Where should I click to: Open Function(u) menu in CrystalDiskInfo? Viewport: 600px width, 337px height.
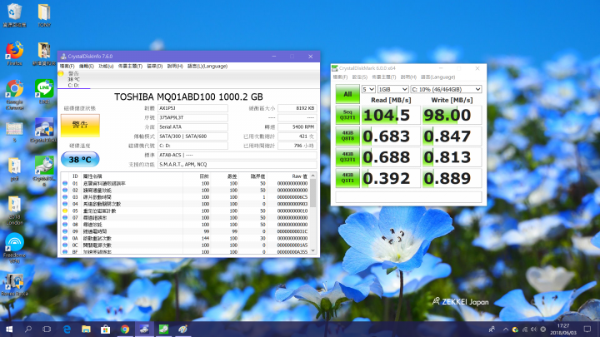pyautogui.click(x=106, y=66)
